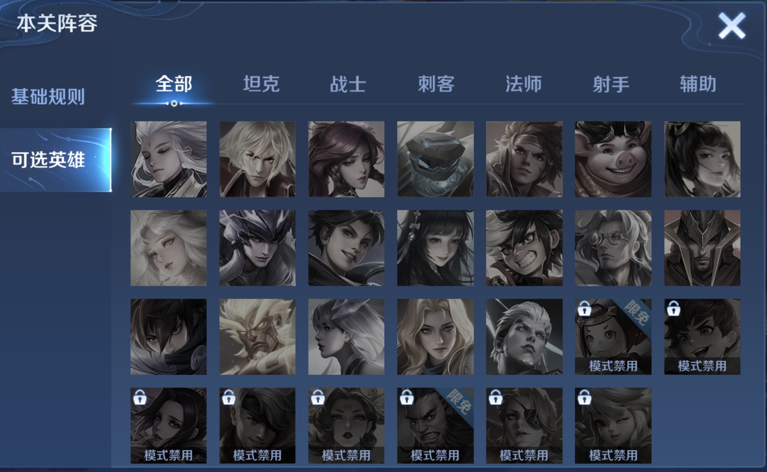Screen dimensions: 767x472
Task: Click the lock icon on 限免 doll-faced hero
Action: click(x=585, y=308)
